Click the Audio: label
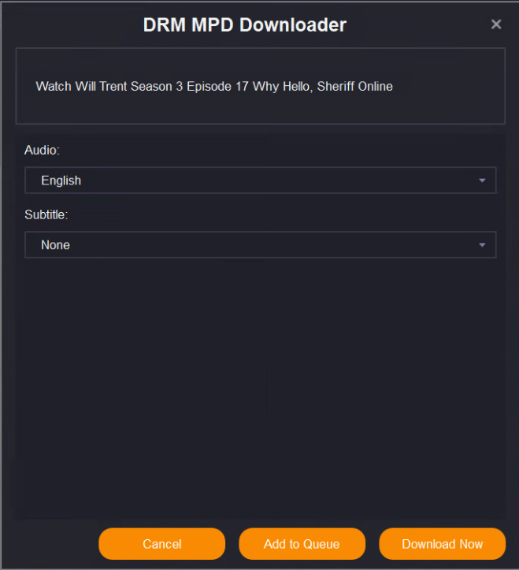 [x=42, y=150]
